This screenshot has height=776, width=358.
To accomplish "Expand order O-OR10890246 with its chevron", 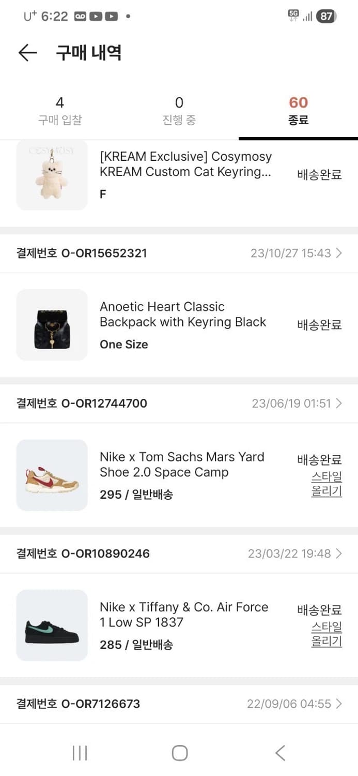I will (338, 554).
